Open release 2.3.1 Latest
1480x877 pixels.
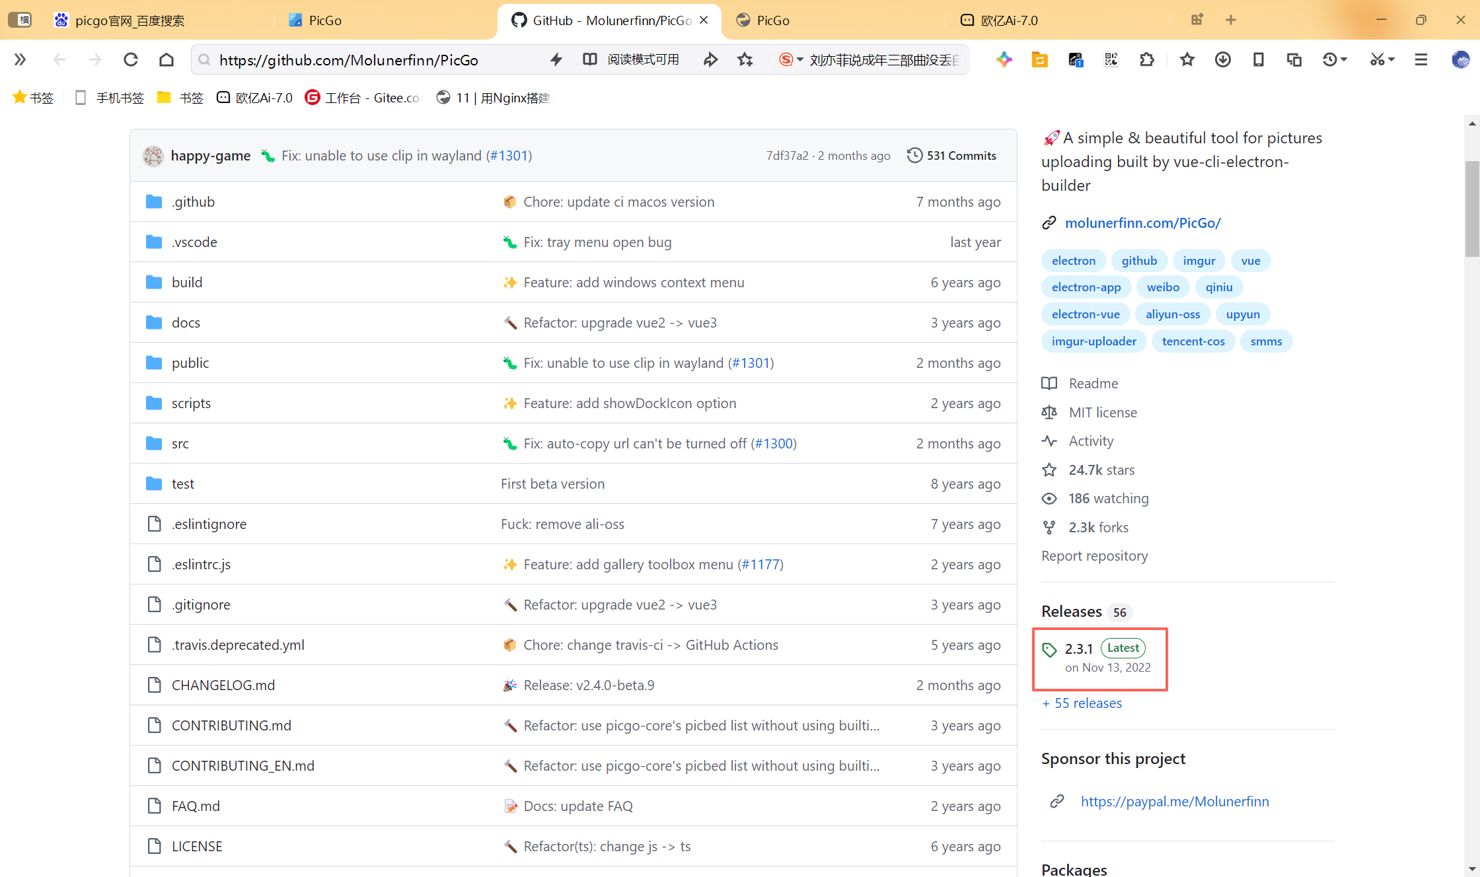[x=1099, y=657]
